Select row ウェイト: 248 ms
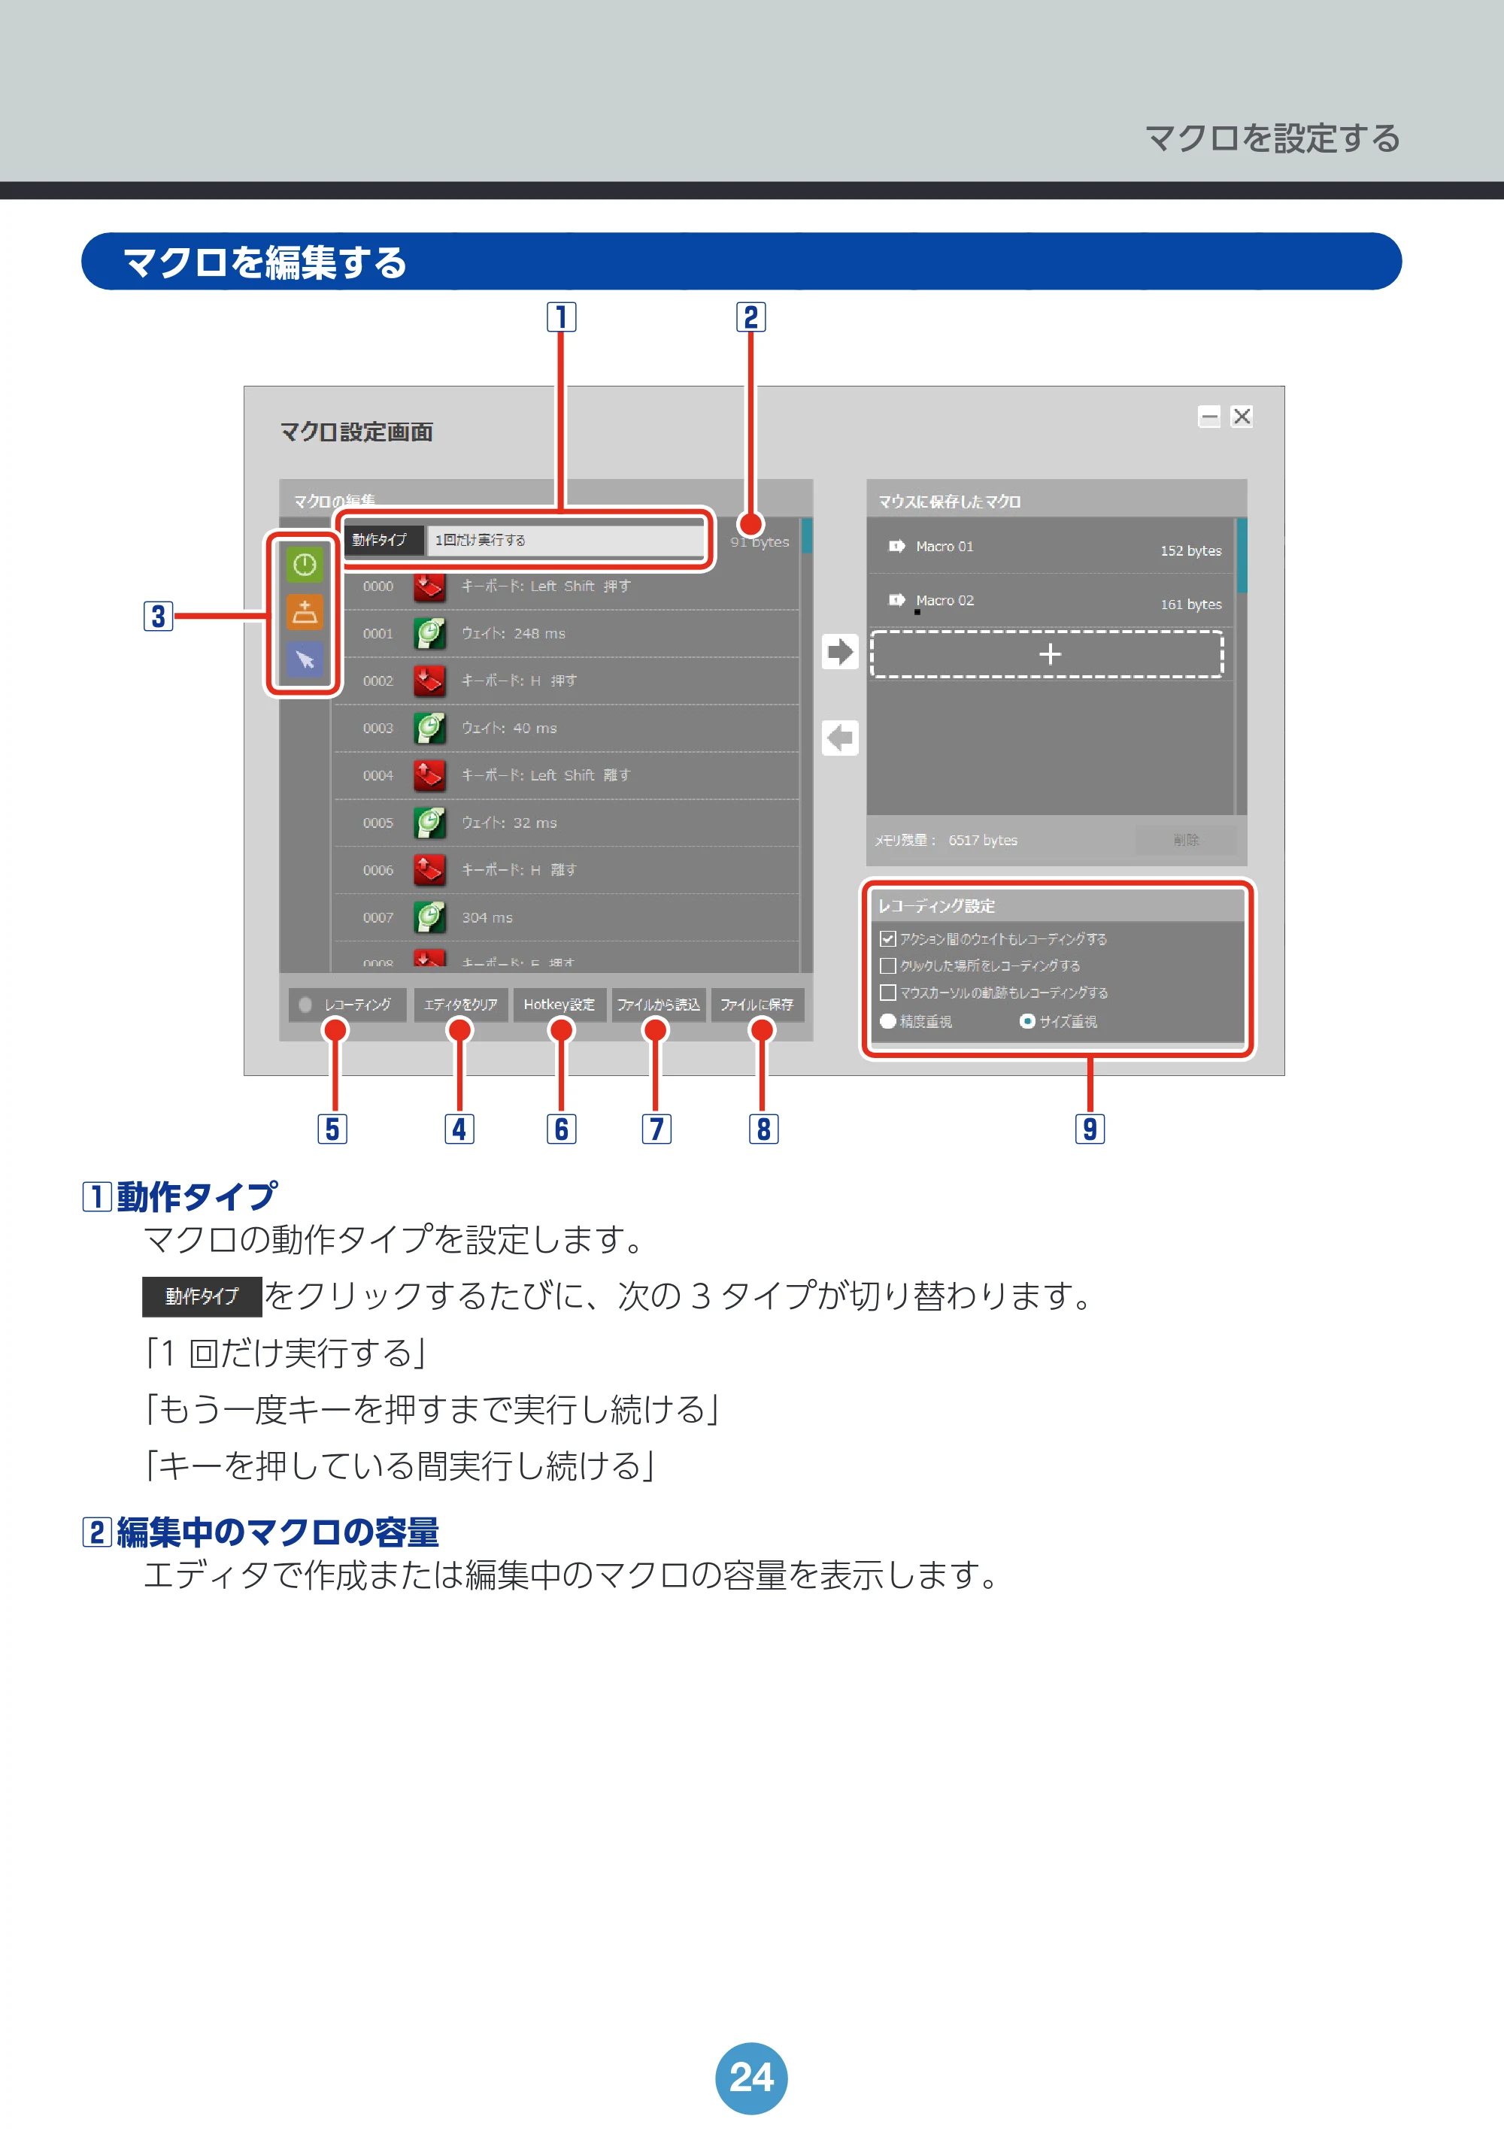Screen dimensions: 1504x2134 566,634
